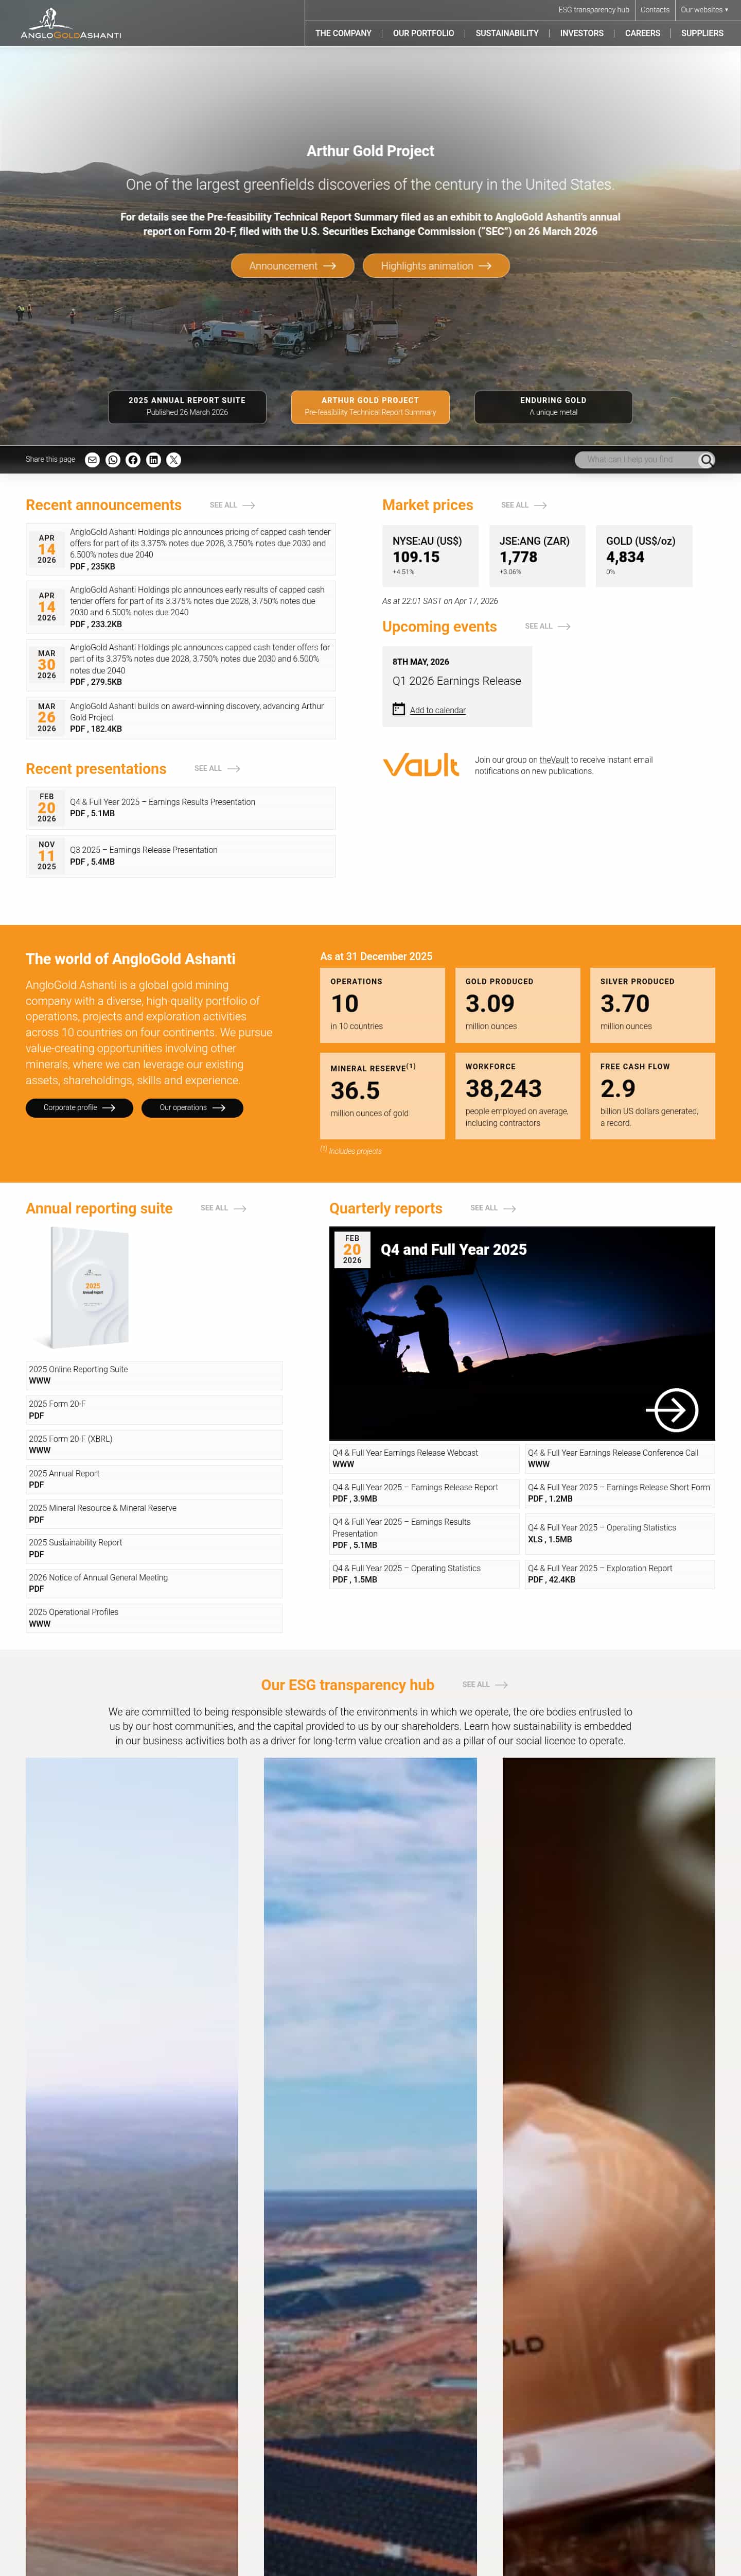Open 2025 Form 20-F PDF
Viewport: 741px width, 2576px height.
154,1410
